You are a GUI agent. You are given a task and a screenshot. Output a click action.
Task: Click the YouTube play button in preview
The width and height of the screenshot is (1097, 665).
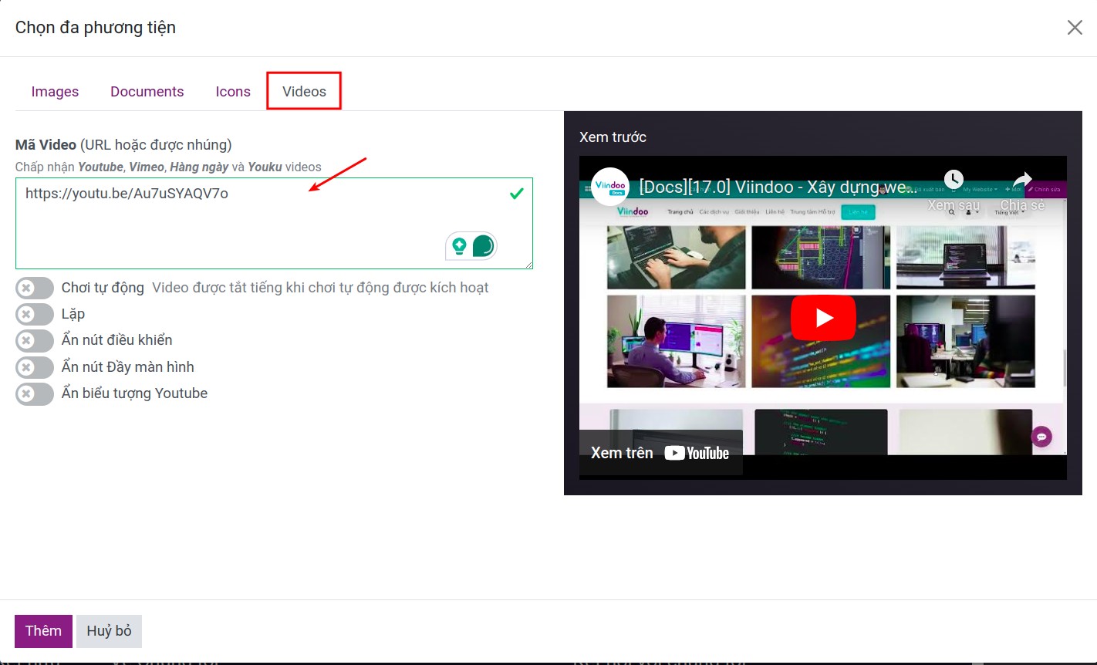(x=823, y=317)
